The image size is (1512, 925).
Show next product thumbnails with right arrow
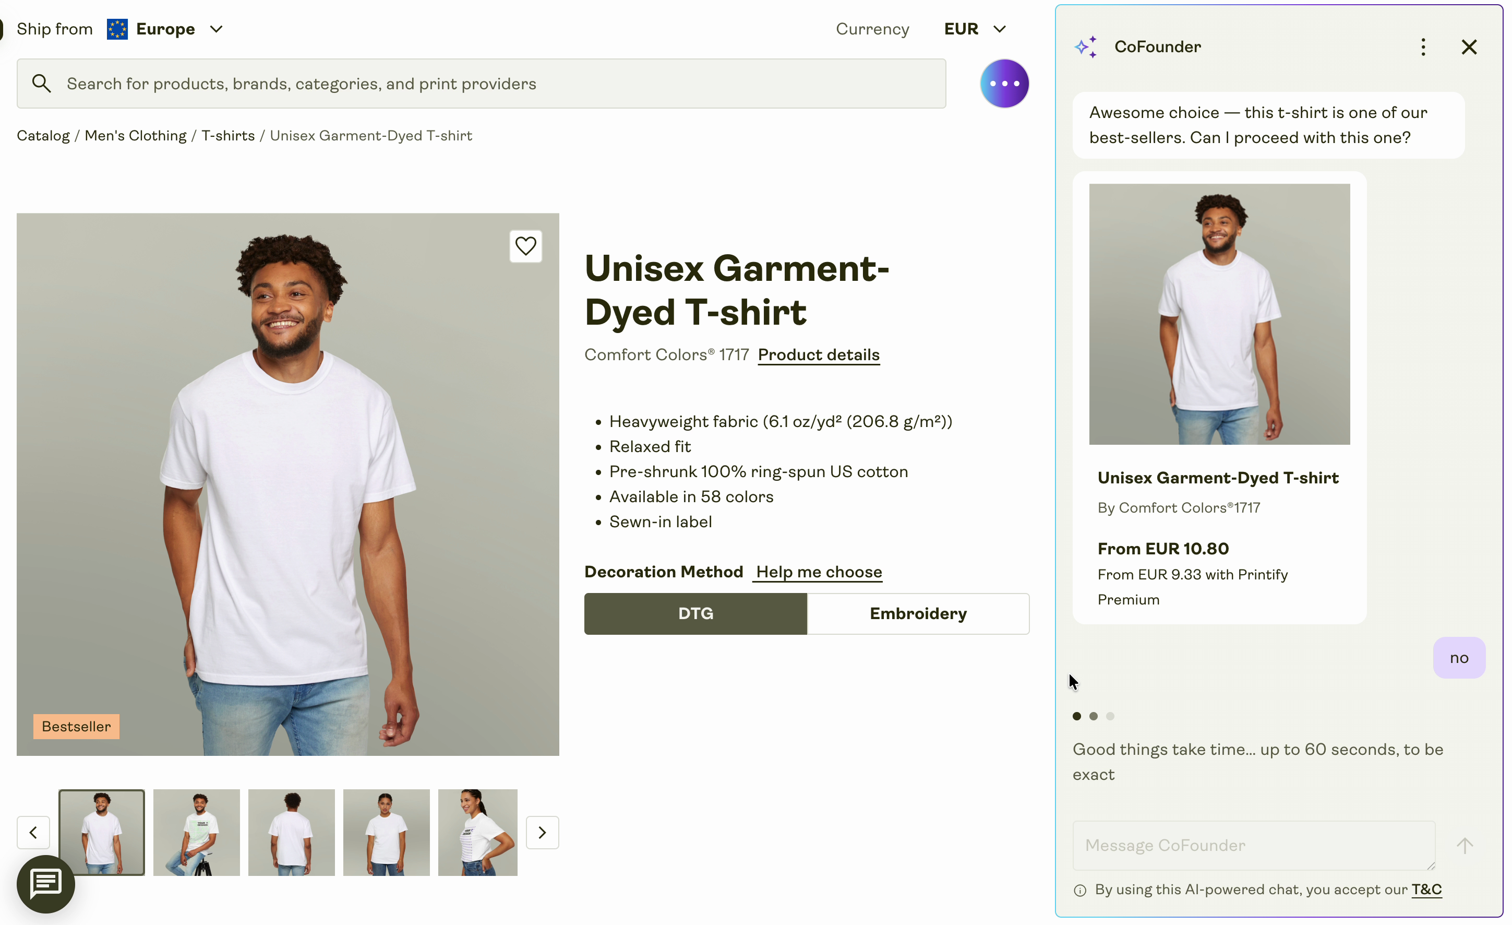point(542,832)
